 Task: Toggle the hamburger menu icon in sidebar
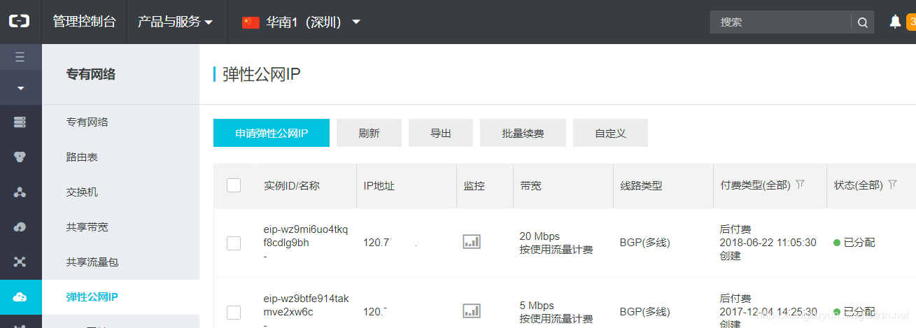click(20, 57)
